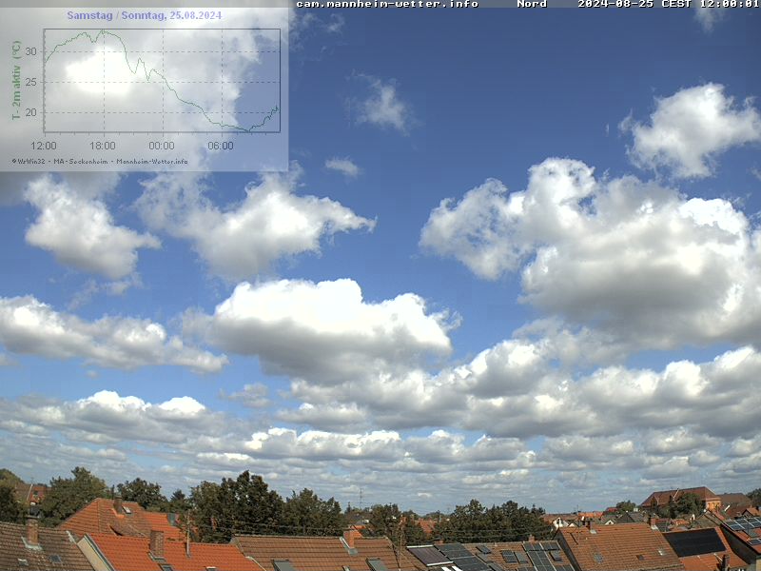Image resolution: width=761 pixels, height=571 pixels.
Task: Click the temperature curve peak near 18:00
Action: pos(101,30)
